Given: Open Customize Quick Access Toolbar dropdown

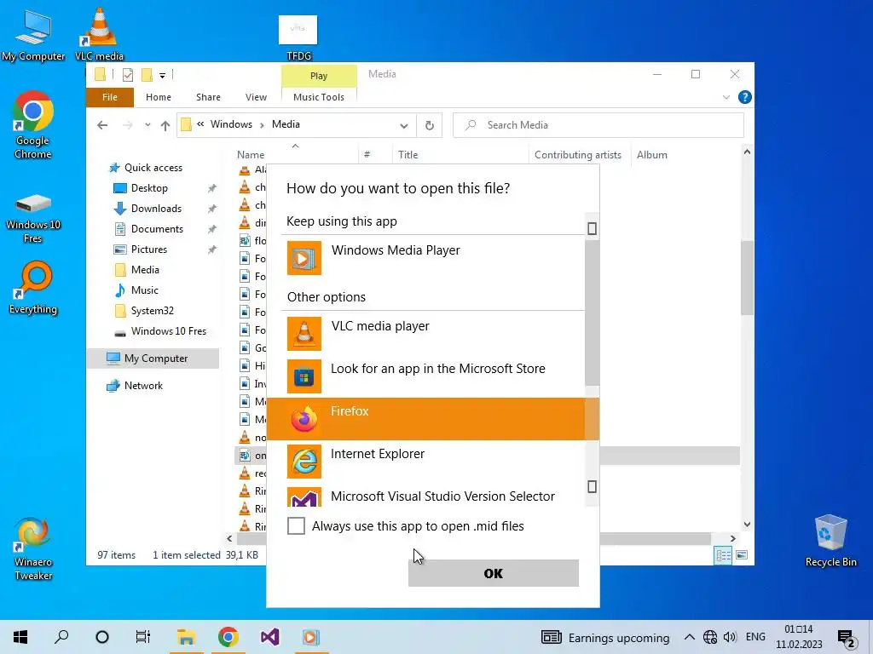Looking at the screenshot, I should [162, 75].
